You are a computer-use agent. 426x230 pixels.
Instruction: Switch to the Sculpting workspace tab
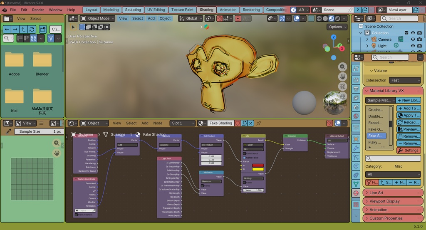[133, 10]
